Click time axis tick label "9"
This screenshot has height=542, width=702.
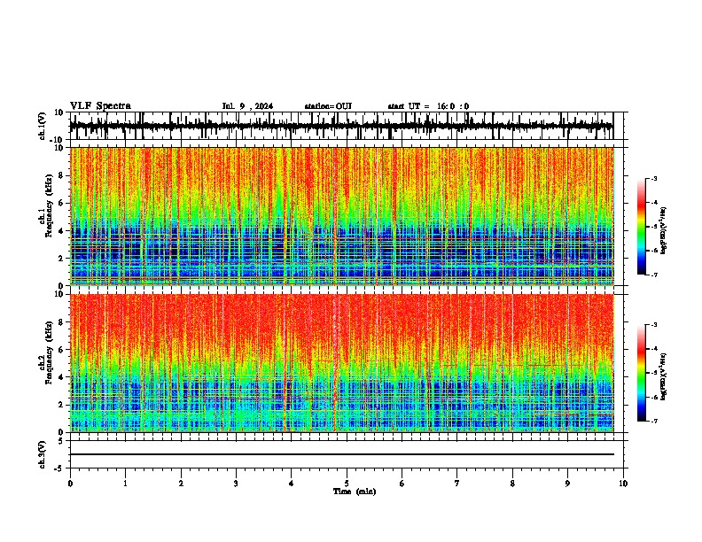(567, 484)
